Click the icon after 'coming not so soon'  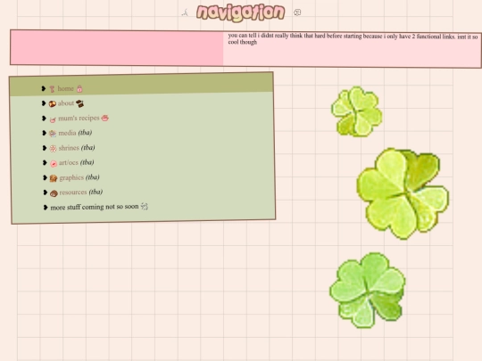click(145, 207)
